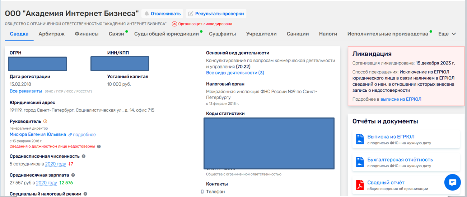
Task: Open the Учредители tab
Action: (261, 34)
